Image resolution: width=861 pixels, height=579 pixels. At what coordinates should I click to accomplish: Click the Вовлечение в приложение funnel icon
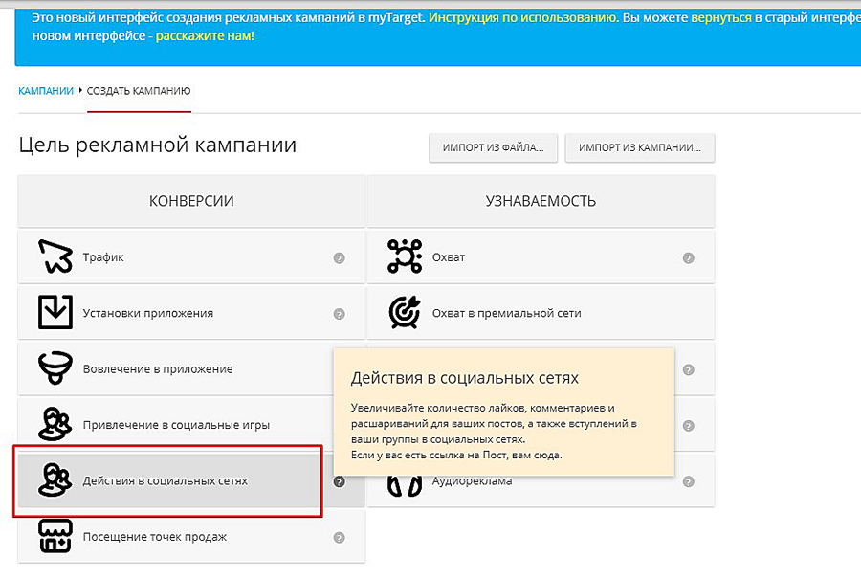pyautogui.click(x=55, y=368)
